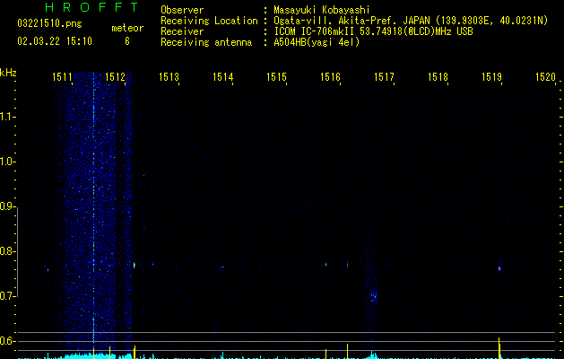Click the meteor count value 6

coord(127,41)
